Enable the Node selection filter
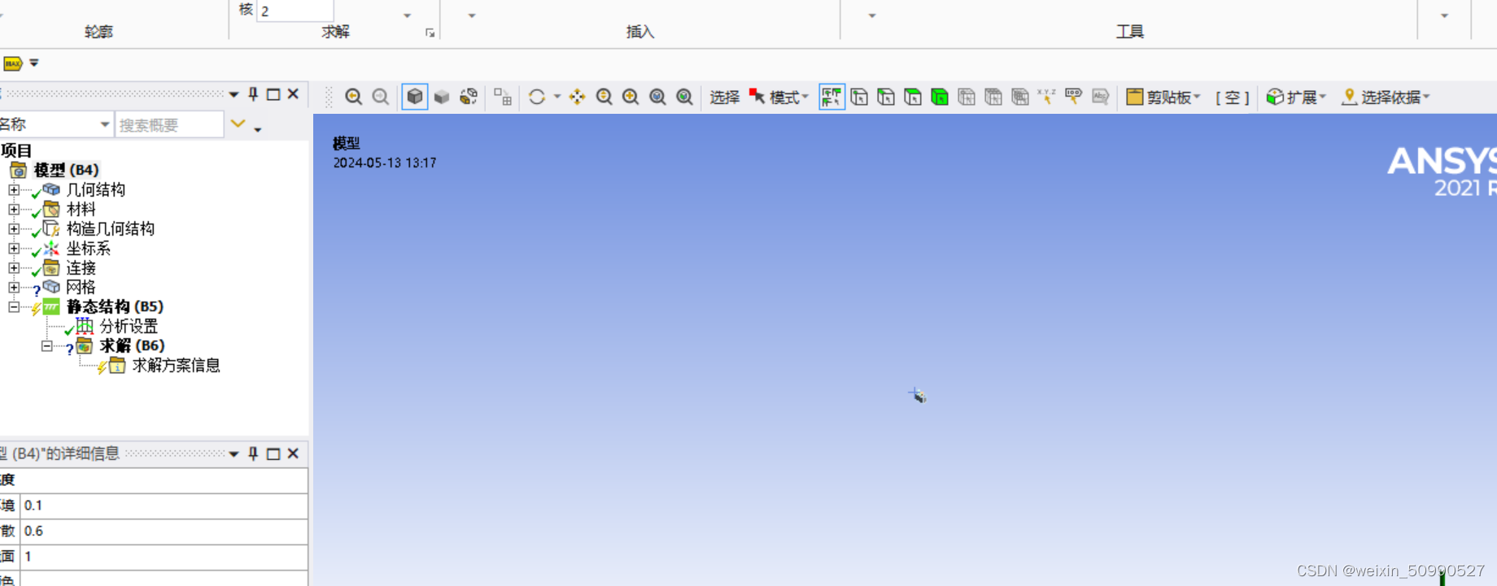The height and width of the screenshot is (586, 1497). coord(967,97)
